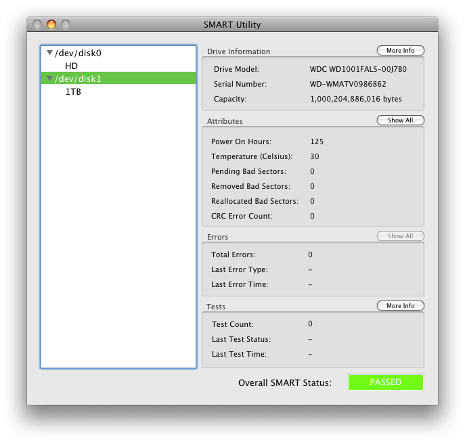Click the Total Errors label
The height and width of the screenshot is (442, 465).
click(x=233, y=255)
